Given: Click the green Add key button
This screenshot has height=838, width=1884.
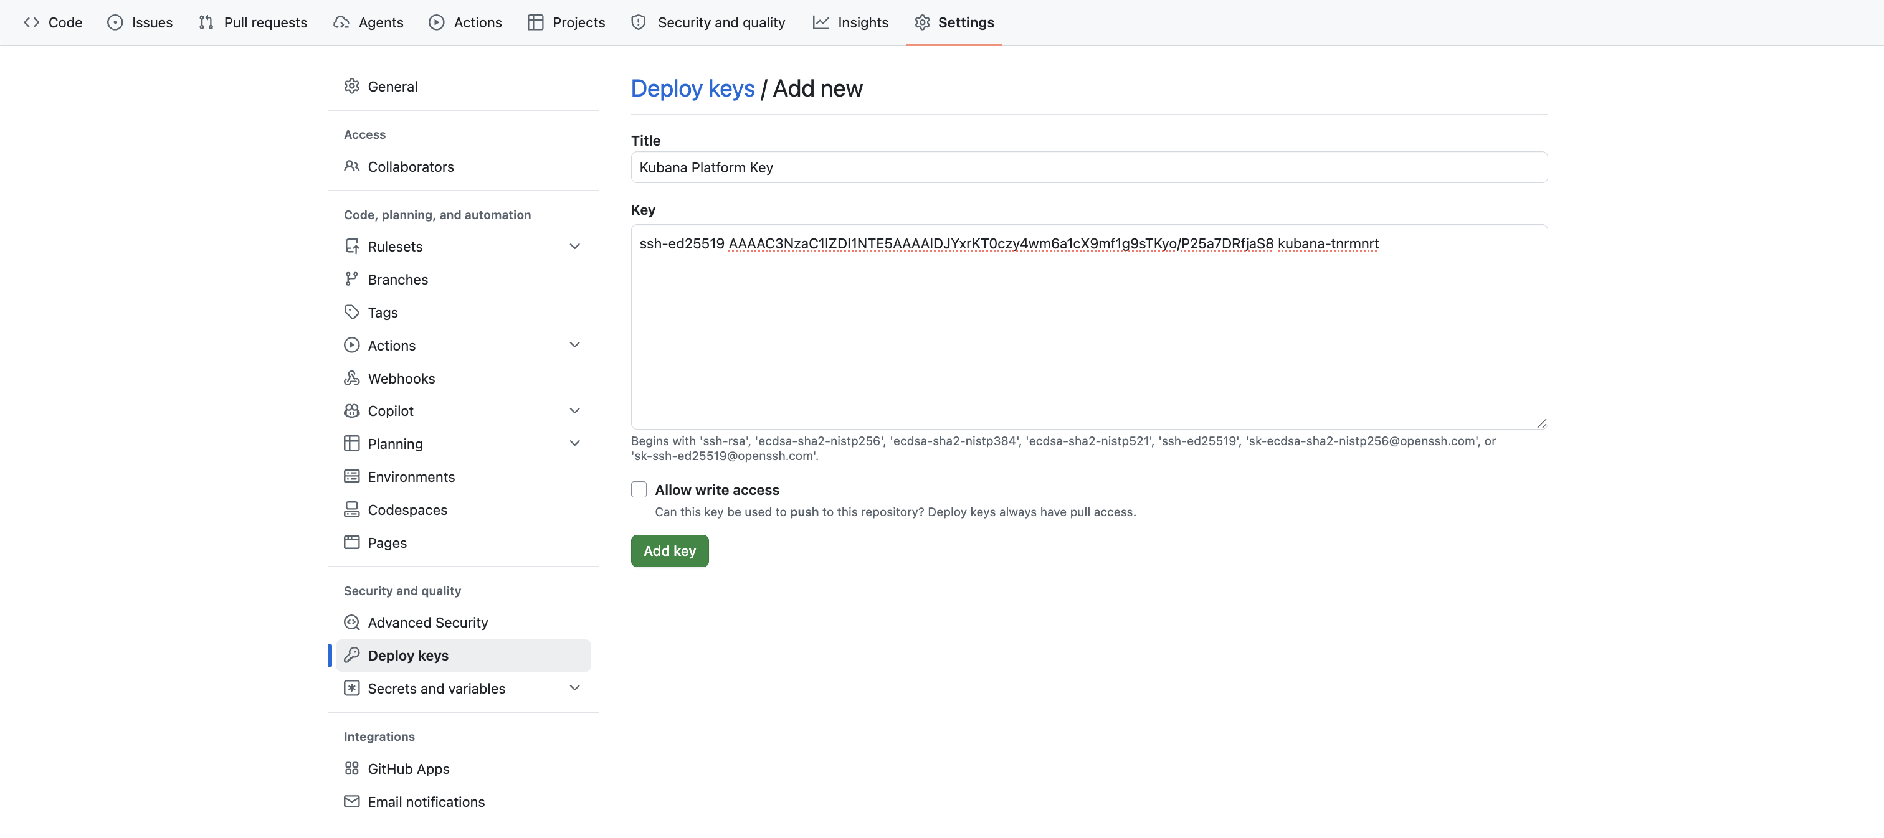Looking at the screenshot, I should pos(670,551).
